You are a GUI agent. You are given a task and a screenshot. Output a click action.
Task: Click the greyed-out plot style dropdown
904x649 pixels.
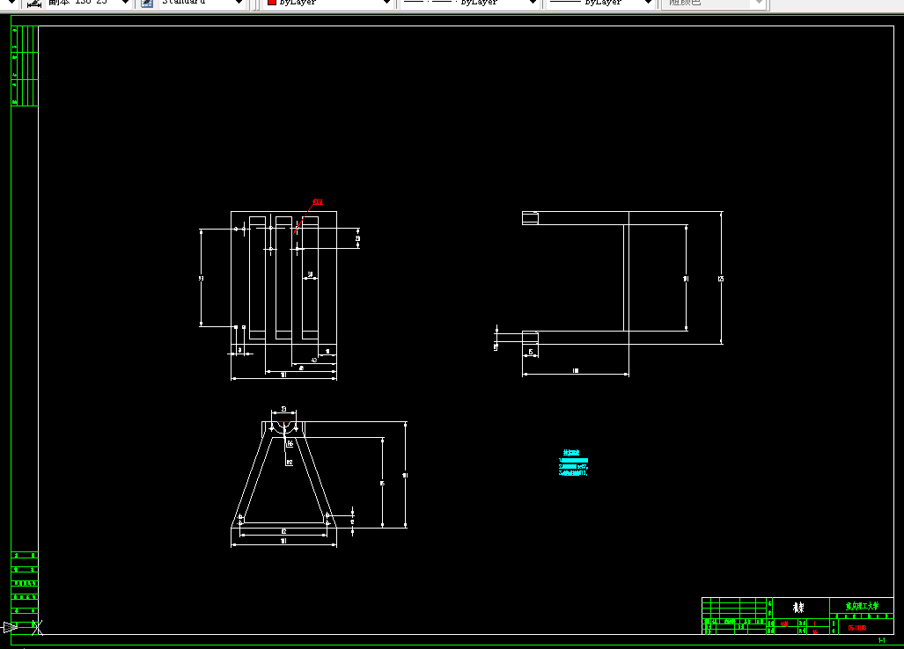[x=714, y=3]
